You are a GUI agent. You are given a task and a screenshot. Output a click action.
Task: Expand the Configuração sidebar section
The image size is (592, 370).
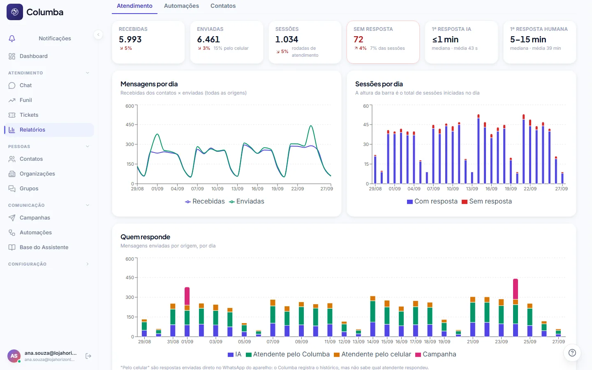(88, 264)
